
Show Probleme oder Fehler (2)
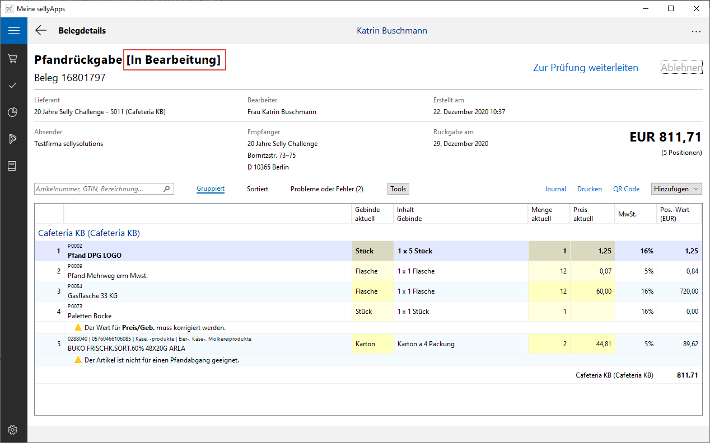(326, 189)
